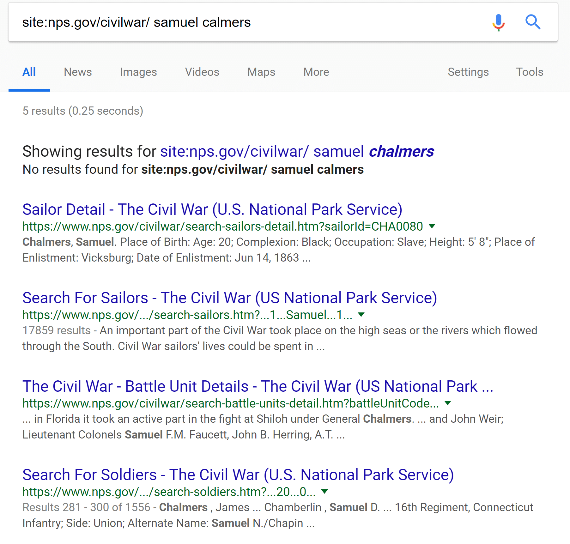570x544 pixels.
Task: Click the search-soldiers.htm green URL text
Action: tap(169, 492)
